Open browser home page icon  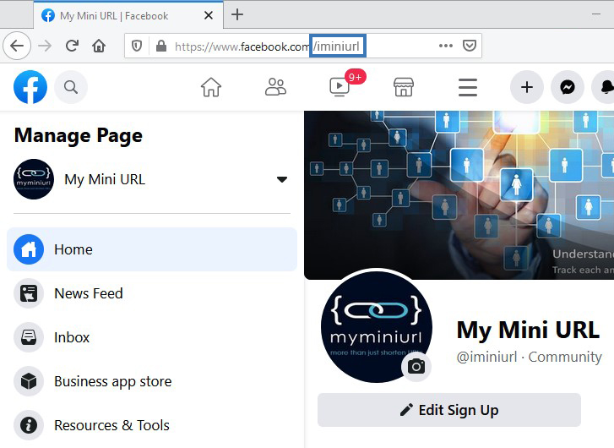[x=99, y=46]
